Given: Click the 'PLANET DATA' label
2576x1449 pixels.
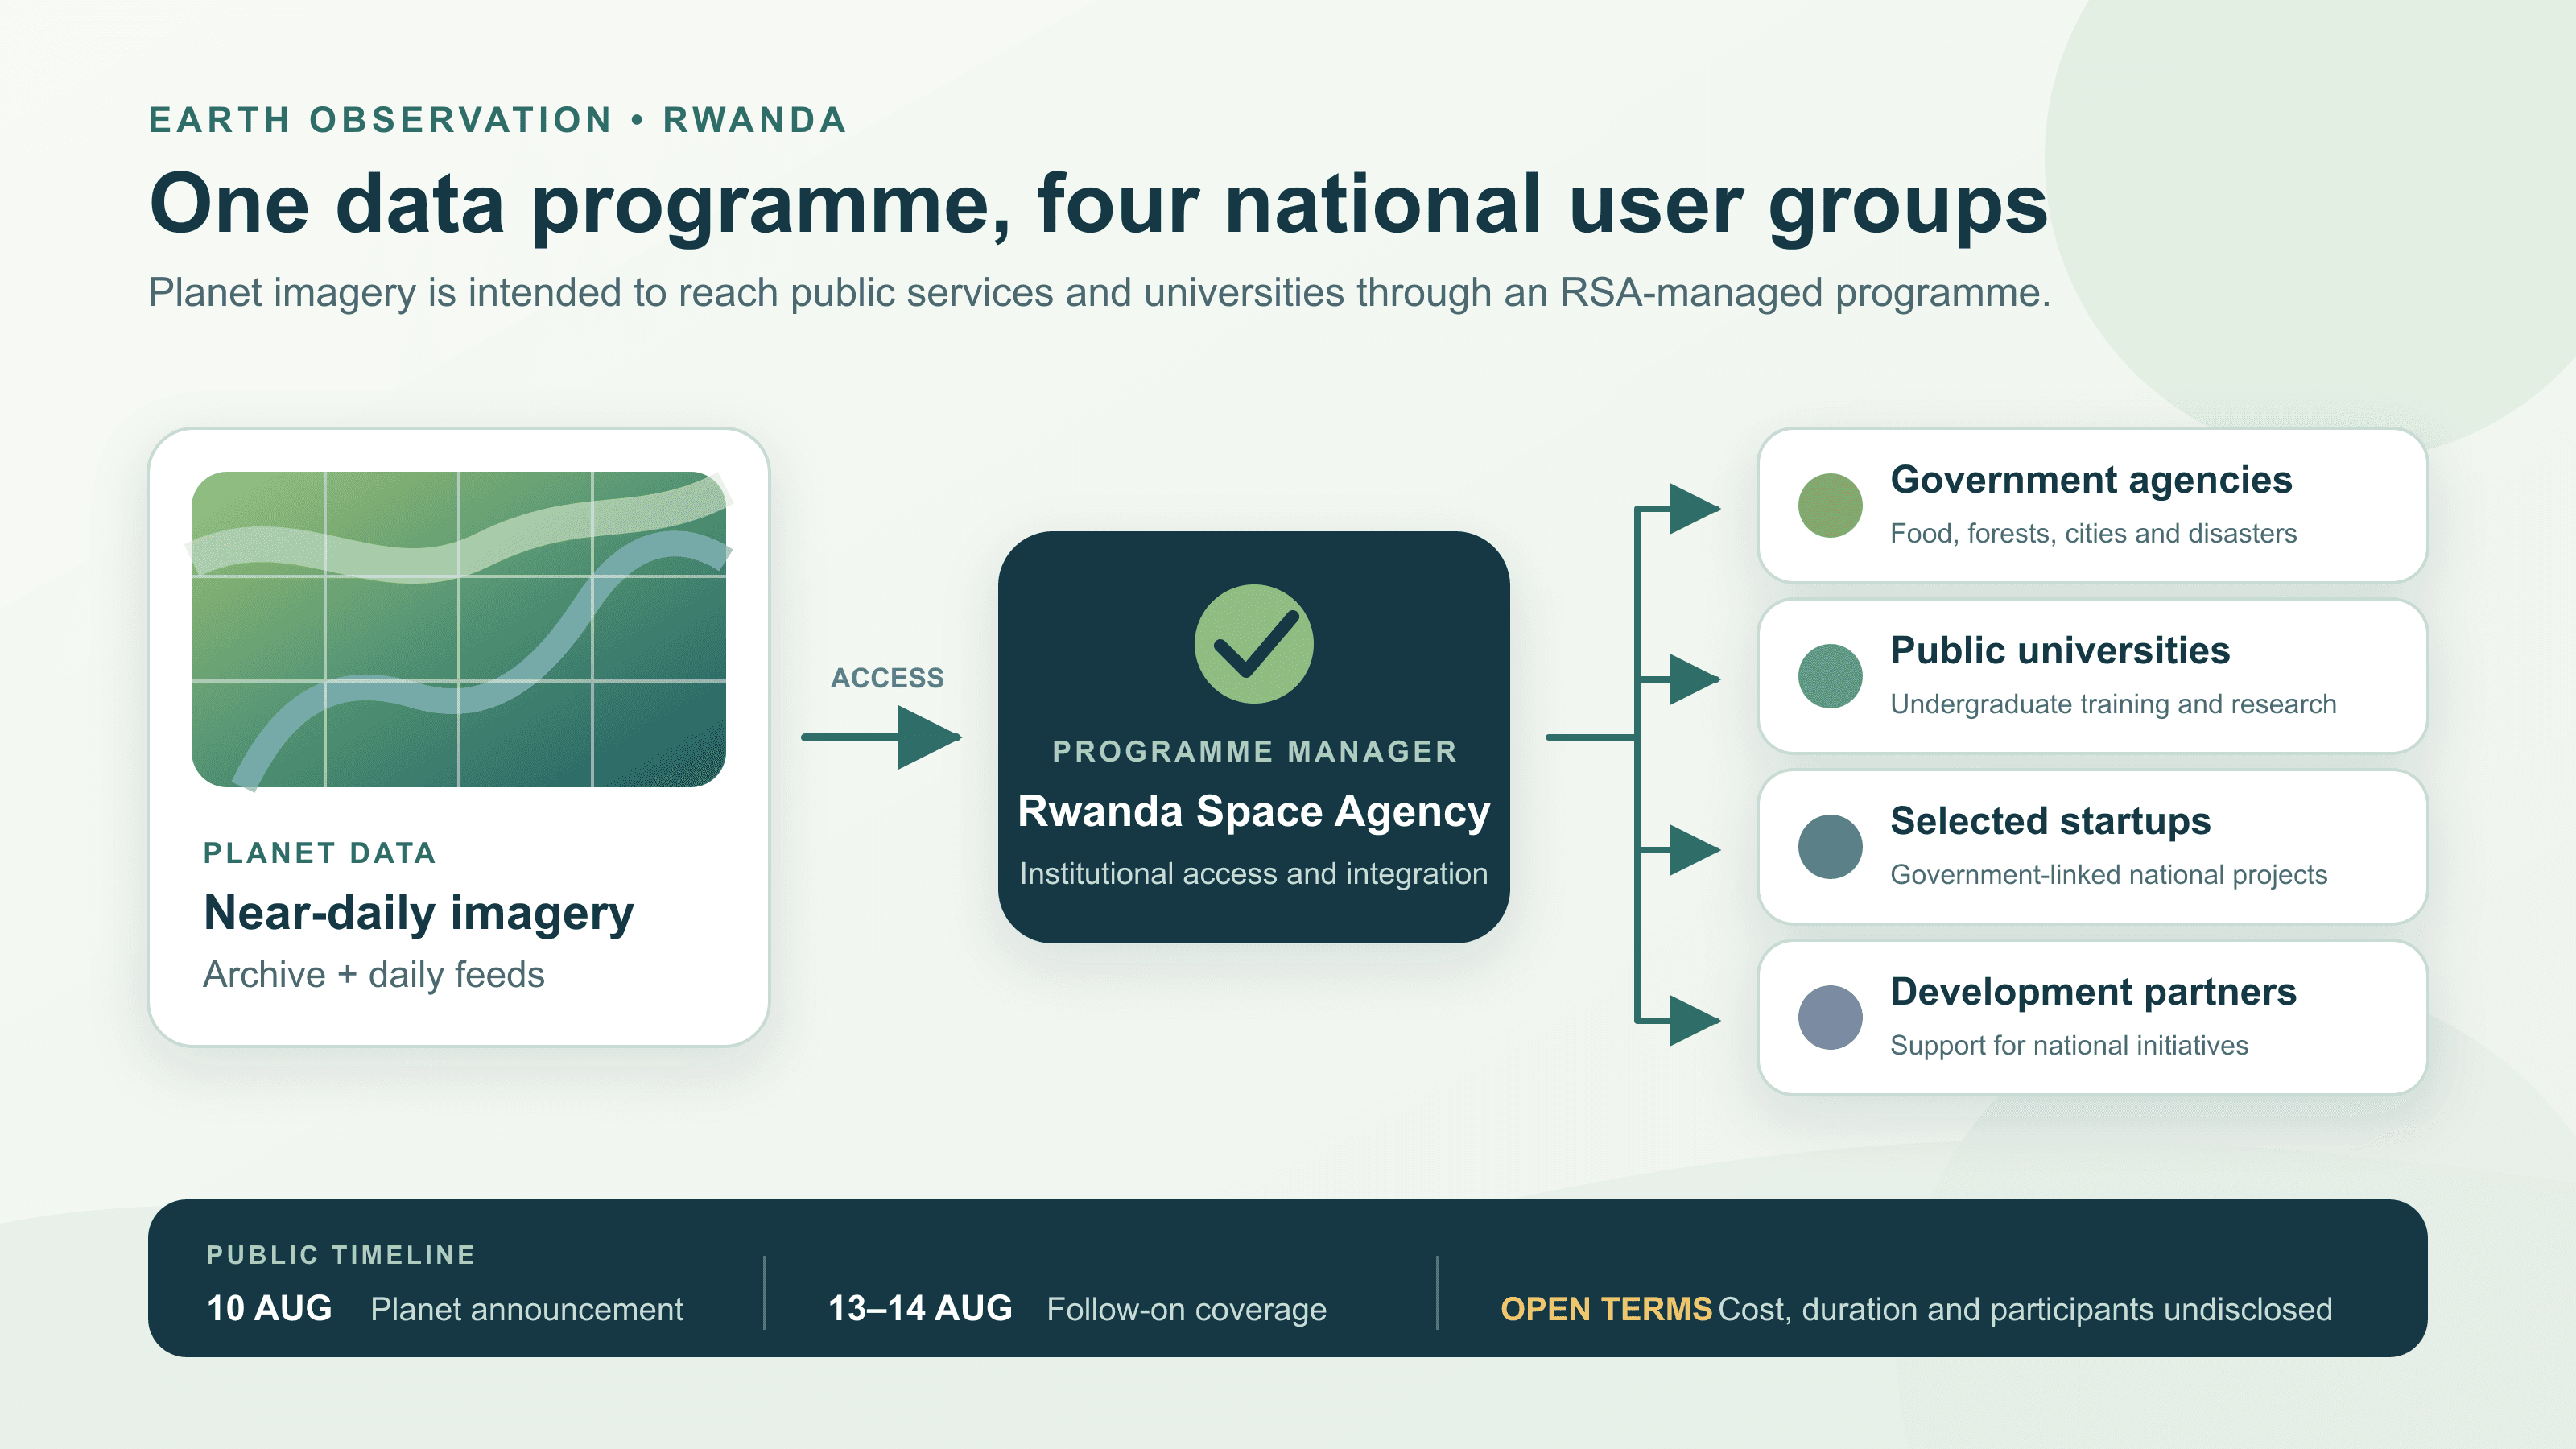Looking at the screenshot, I should point(320,853).
